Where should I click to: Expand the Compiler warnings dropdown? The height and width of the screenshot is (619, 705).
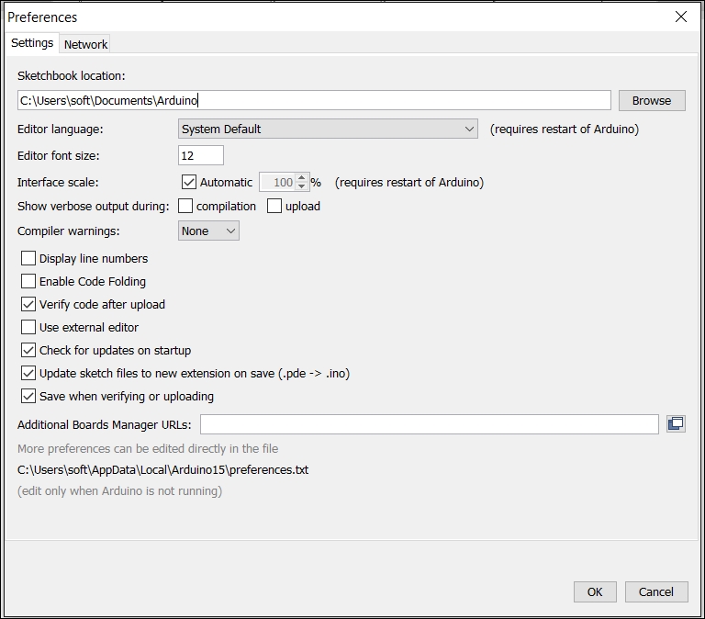tap(208, 231)
